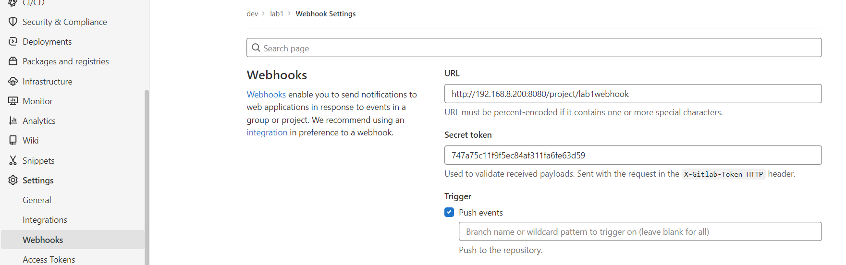The image size is (846, 265).
Task: Click the branch name wildcard pattern field
Action: coord(640,231)
